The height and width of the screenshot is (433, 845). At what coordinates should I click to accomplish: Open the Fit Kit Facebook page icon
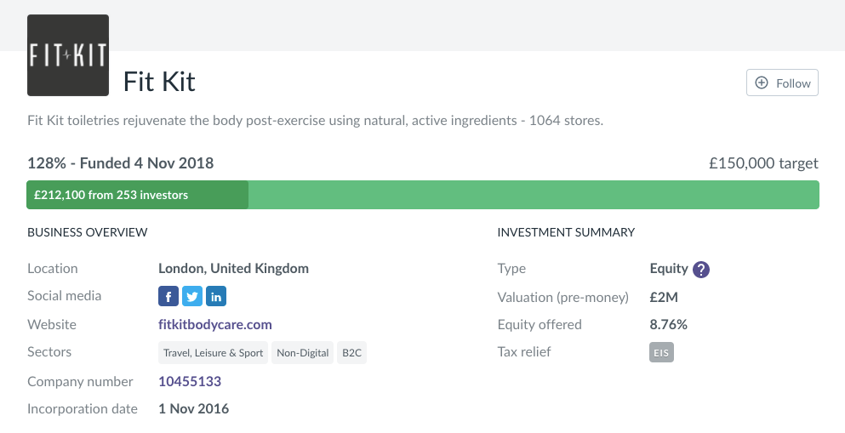point(168,296)
